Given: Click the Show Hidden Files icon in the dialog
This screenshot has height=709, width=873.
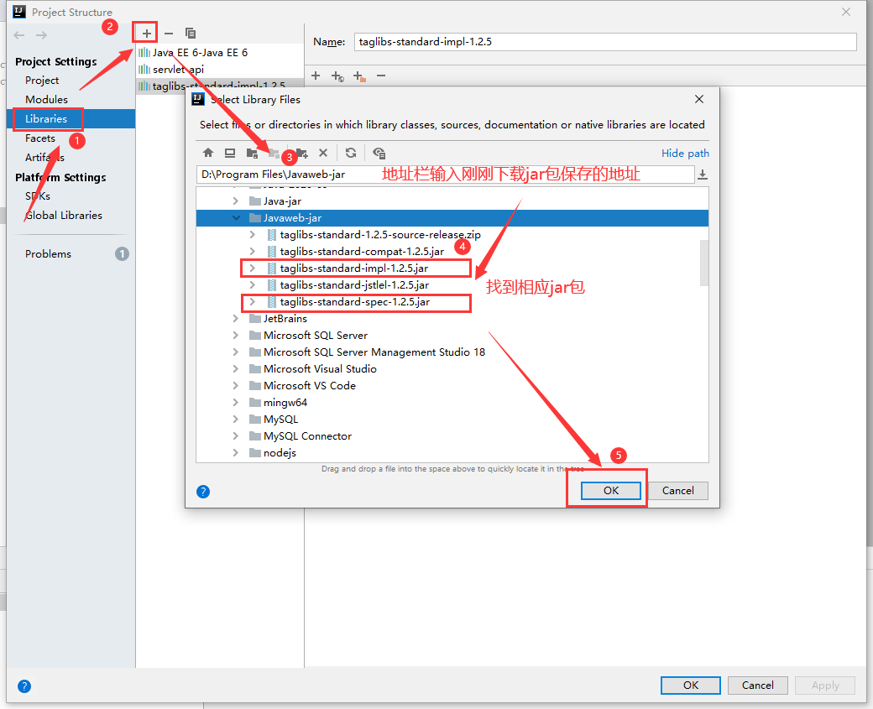Looking at the screenshot, I should [379, 154].
